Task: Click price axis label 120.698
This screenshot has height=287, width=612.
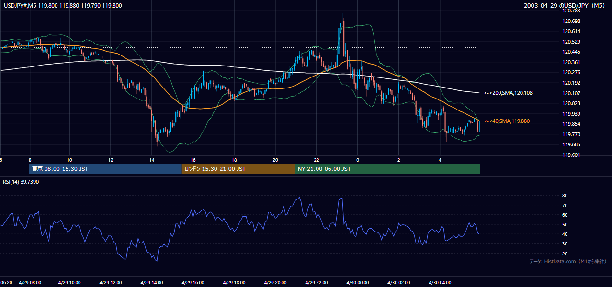Action: pyautogui.click(x=572, y=21)
